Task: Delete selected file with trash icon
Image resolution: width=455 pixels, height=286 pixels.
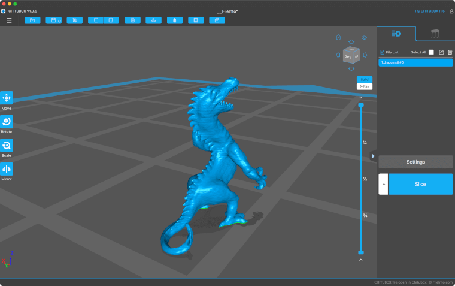Action: click(450, 52)
